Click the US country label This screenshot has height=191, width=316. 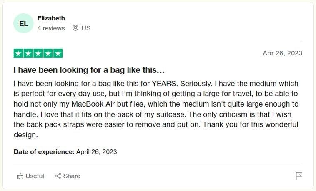[86, 28]
